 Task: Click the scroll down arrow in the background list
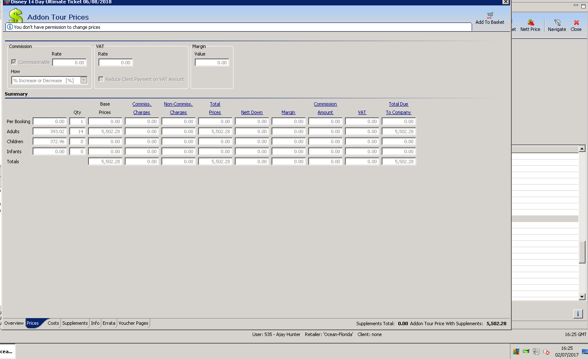(x=582, y=297)
